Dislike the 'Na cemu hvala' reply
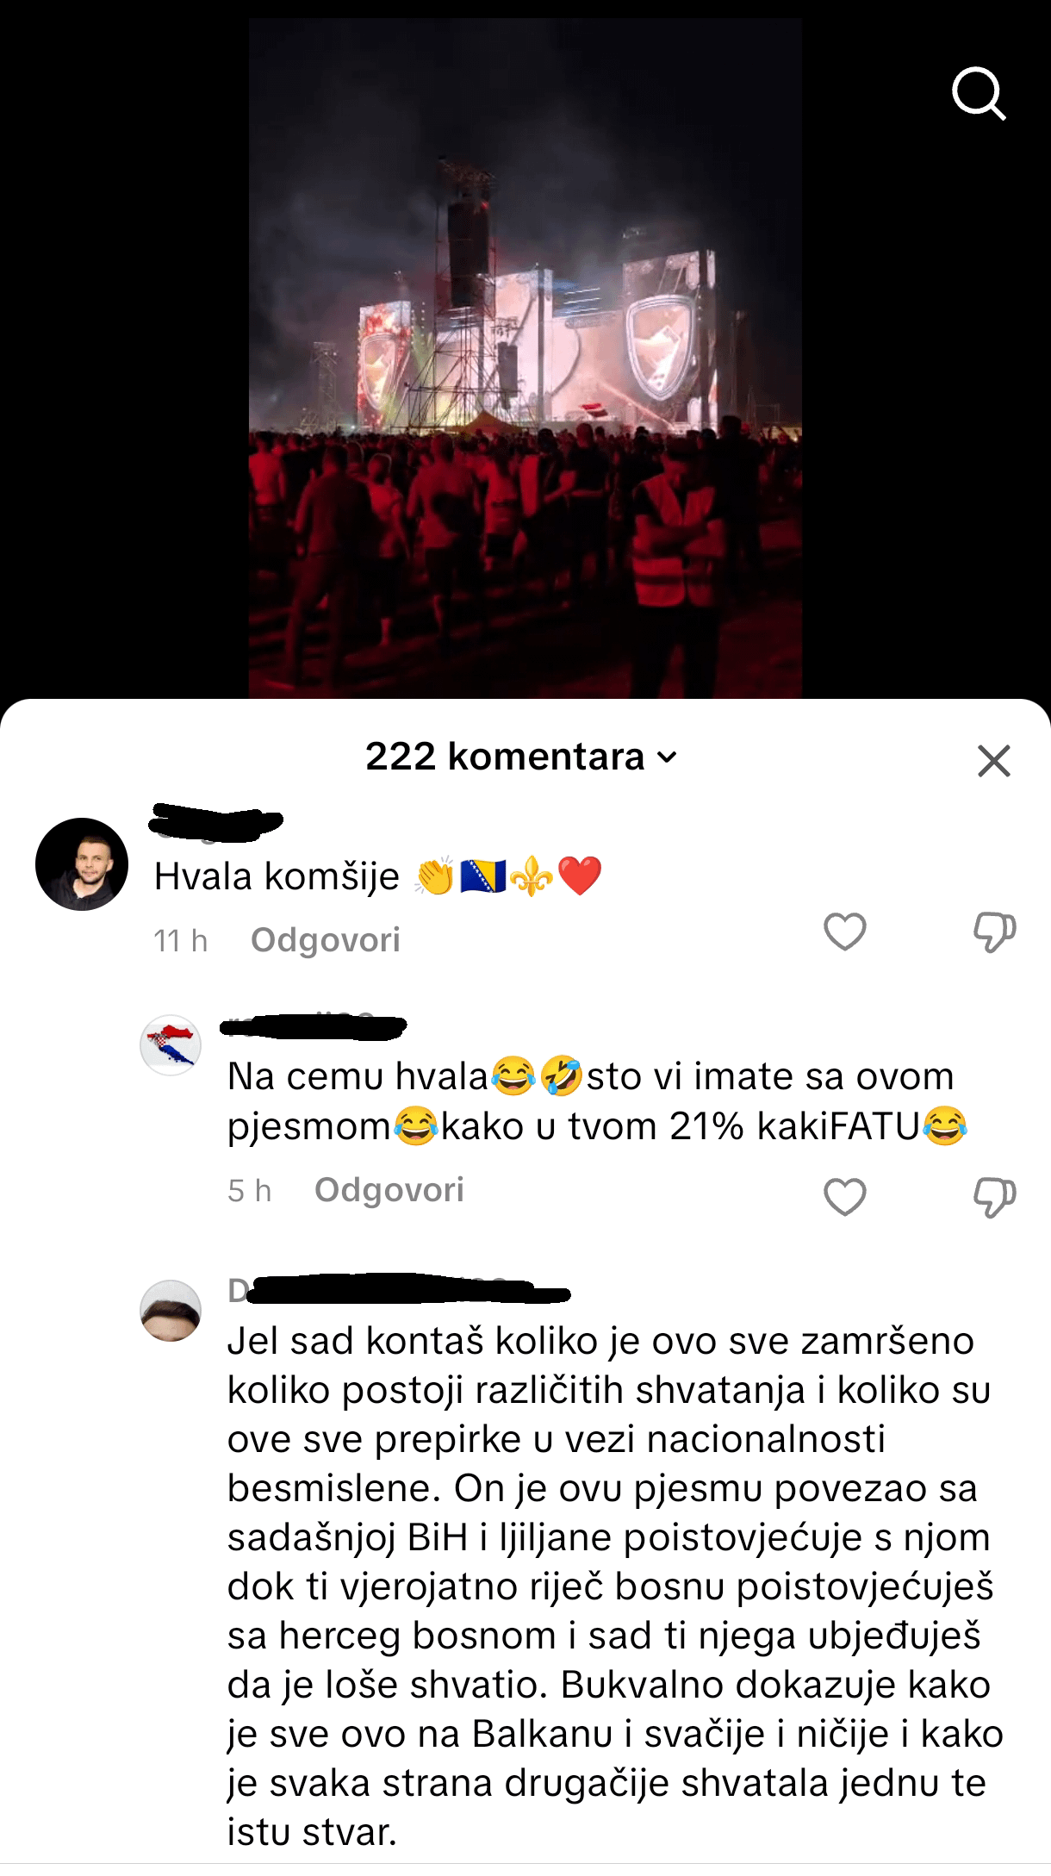The height and width of the screenshot is (1876, 1051). pos(994,1198)
